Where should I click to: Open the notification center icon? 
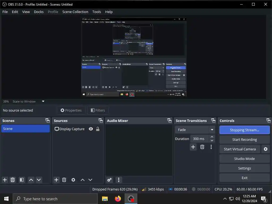(264, 199)
